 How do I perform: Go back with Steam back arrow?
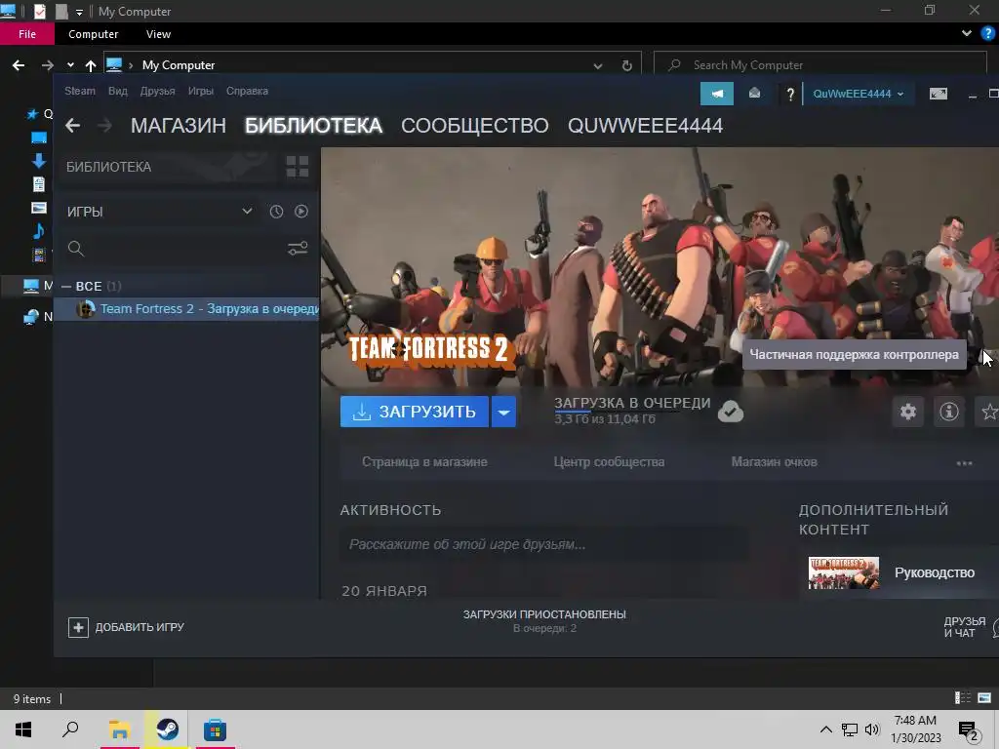click(72, 126)
